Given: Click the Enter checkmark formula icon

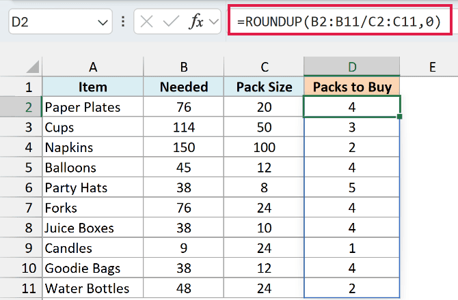Looking at the screenshot, I should tap(171, 22).
